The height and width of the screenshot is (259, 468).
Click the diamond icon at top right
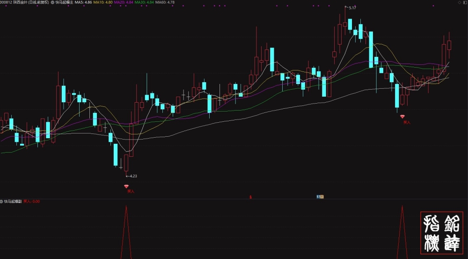coord(460,2)
